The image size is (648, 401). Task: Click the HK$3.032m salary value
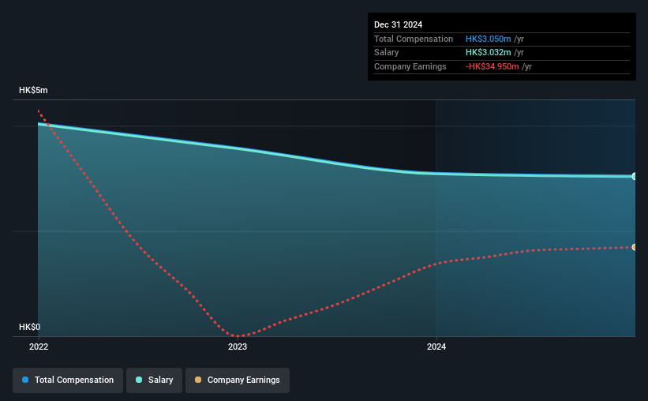point(489,53)
